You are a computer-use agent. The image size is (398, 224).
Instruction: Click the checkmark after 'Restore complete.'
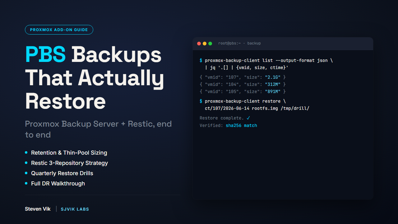click(248, 118)
